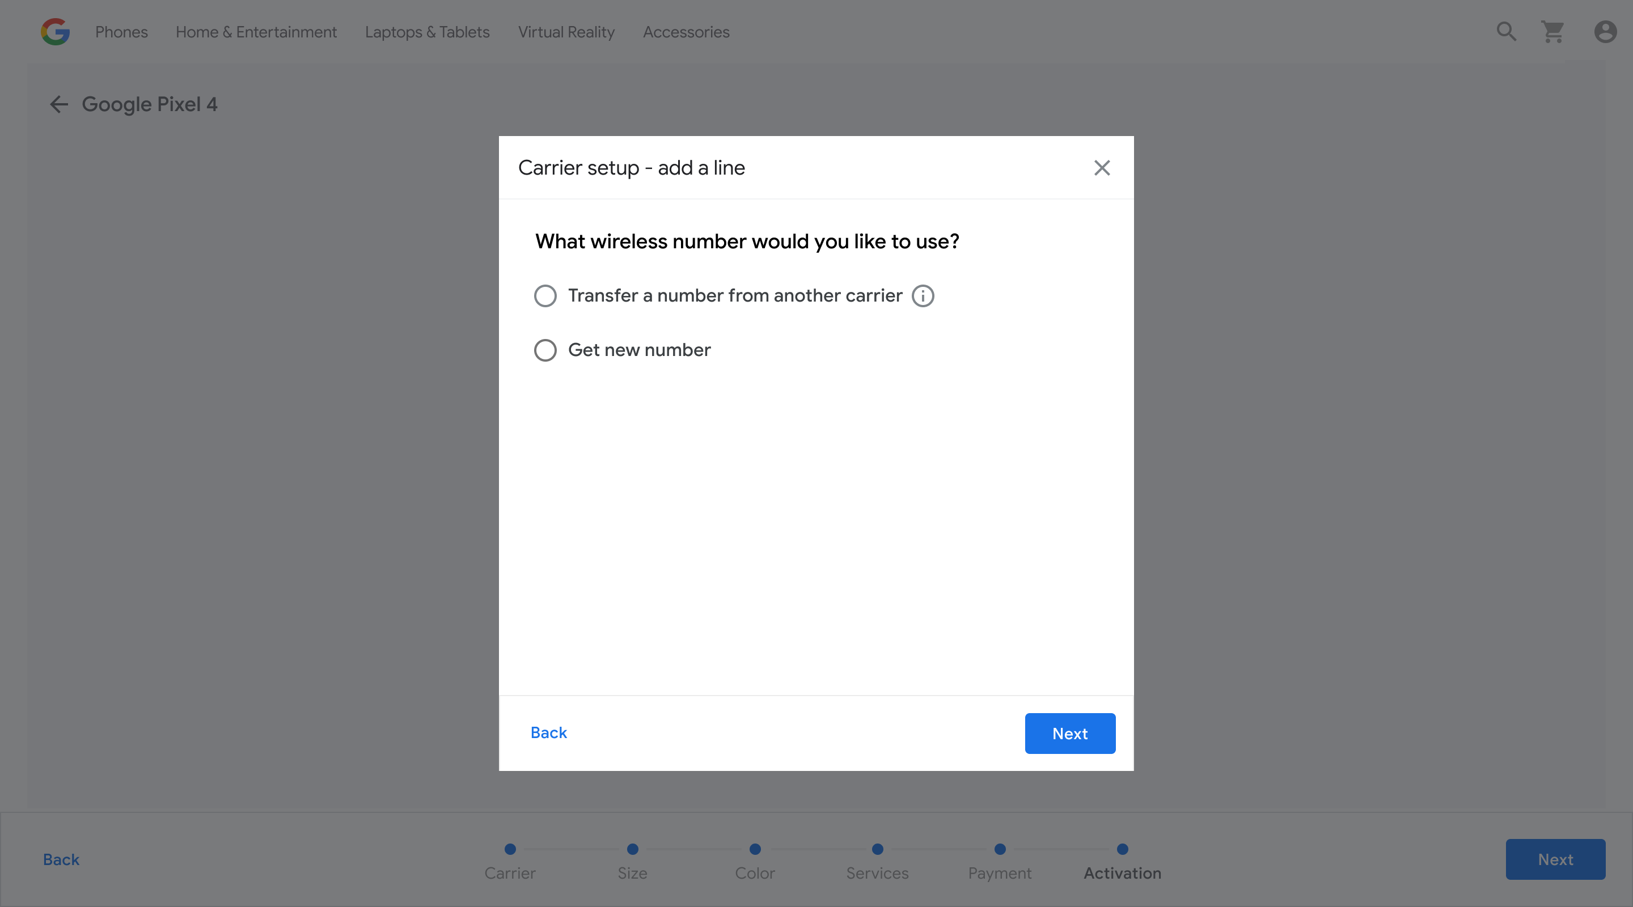Jump to the Color step dot
This screenshot has width=1633, height=907.
(x=755, y=849)
